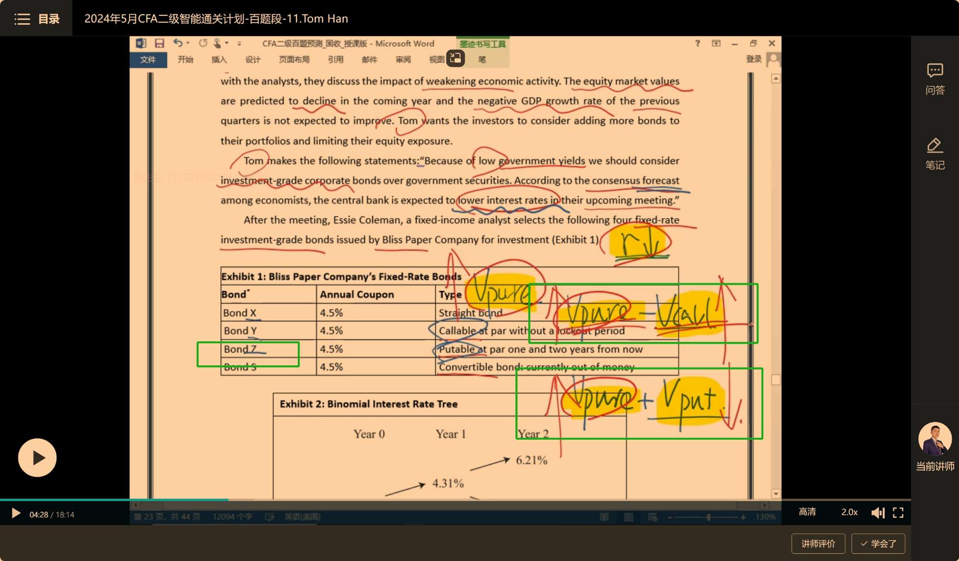
Task: Click the picture-in-picture switch icon on ribbon
Action: [x=455, y=58]
